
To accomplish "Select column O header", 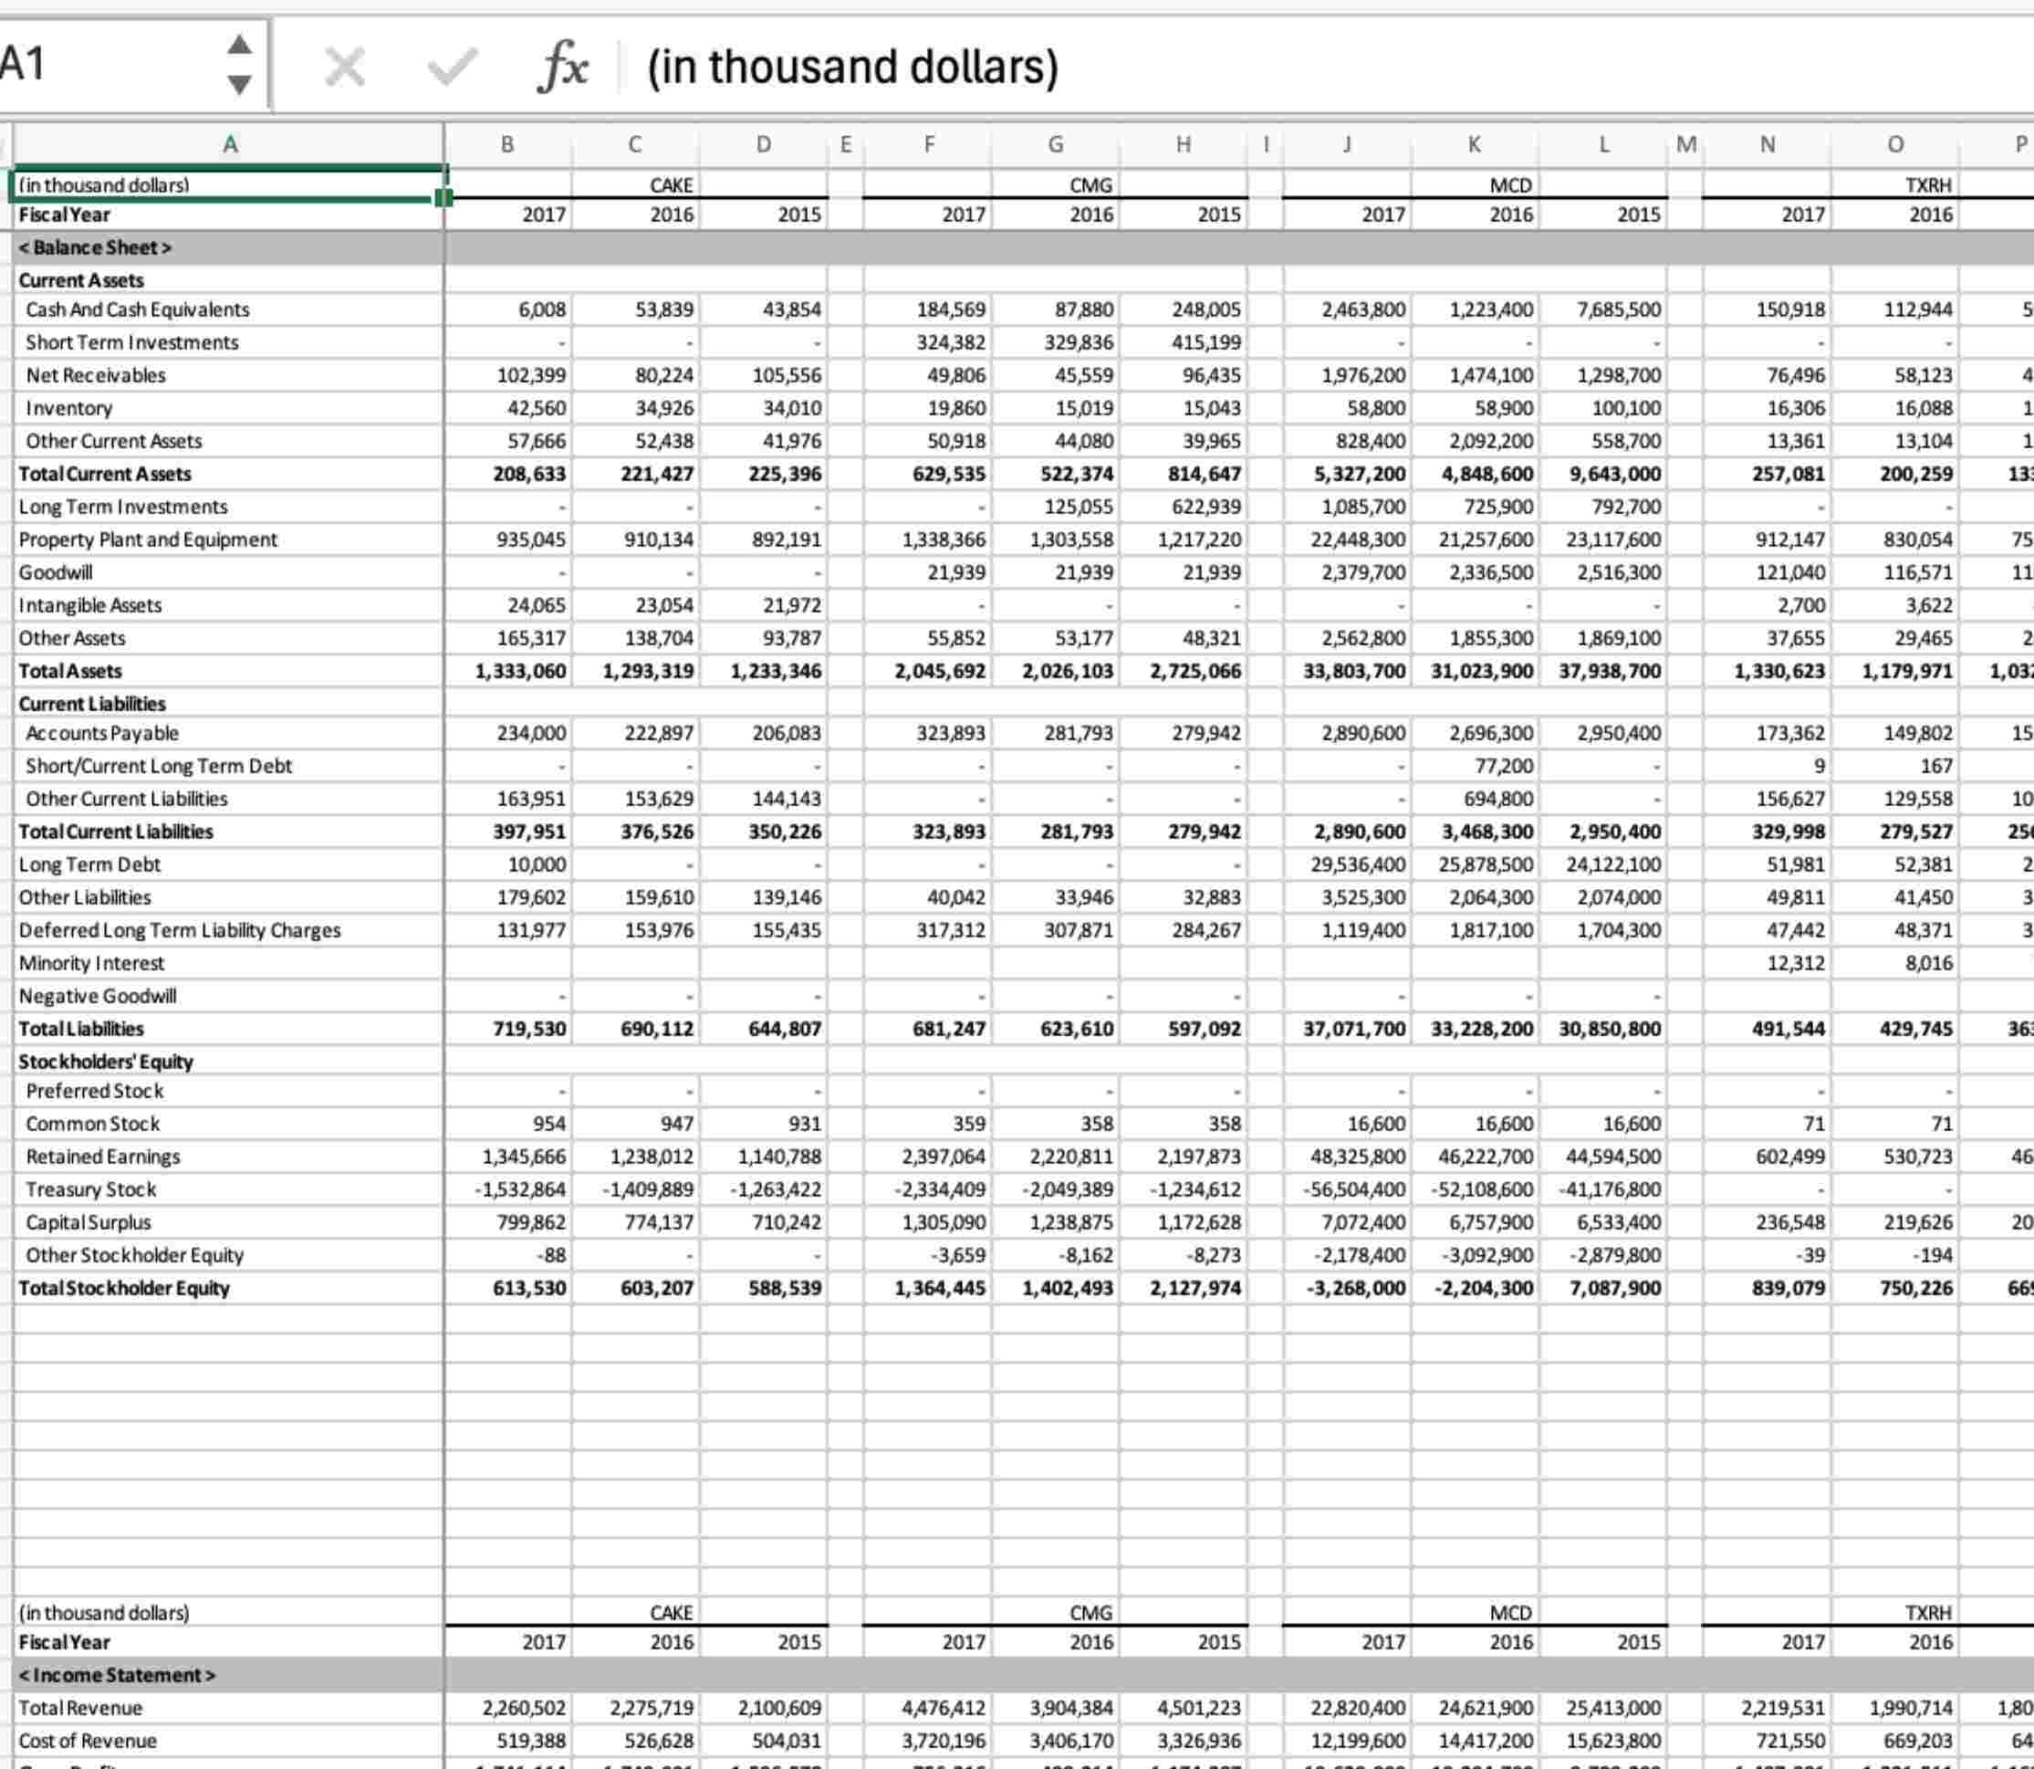I will tap(1896, 145).
